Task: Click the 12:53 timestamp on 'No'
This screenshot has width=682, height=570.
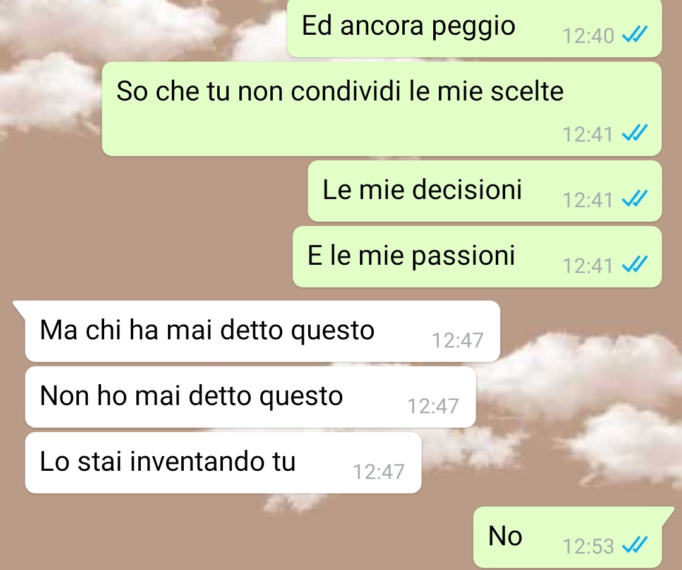Action: tap(589, 546)
